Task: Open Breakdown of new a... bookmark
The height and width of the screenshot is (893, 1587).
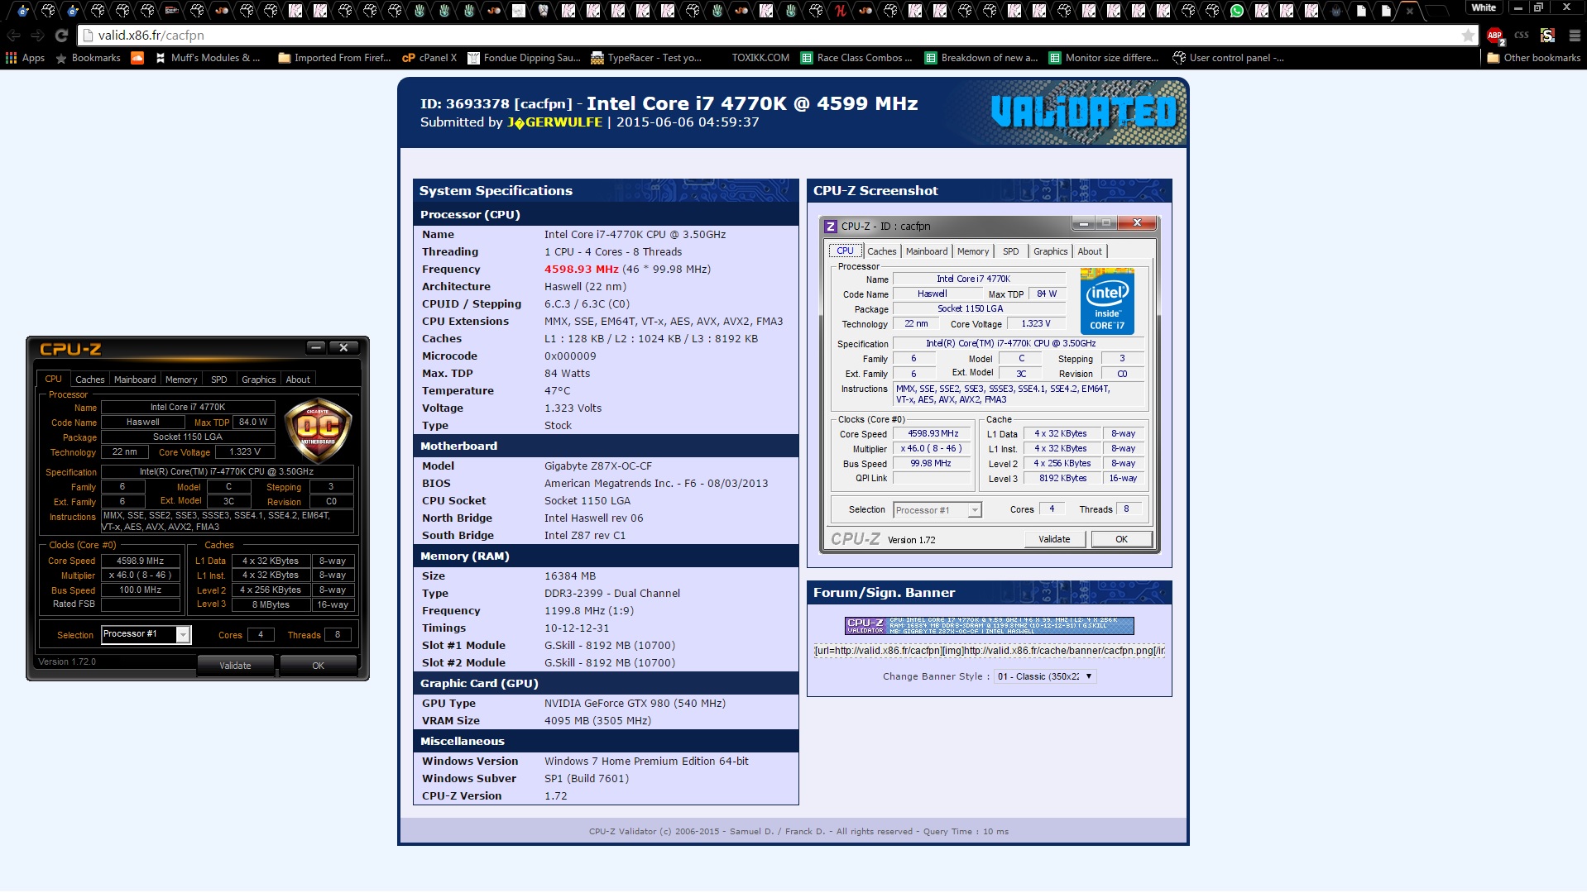Action: coord(981,58)
